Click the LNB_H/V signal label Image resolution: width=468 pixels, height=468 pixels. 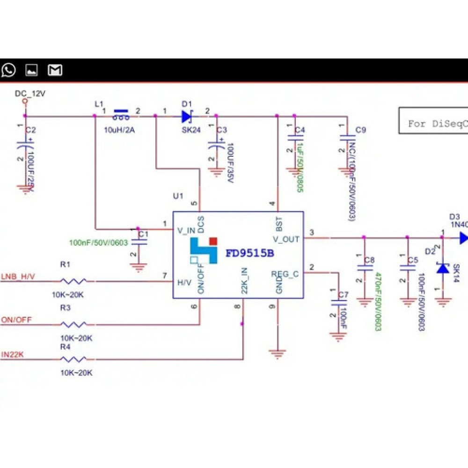18,276
